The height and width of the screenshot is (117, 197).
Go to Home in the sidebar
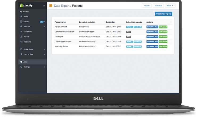(26, 17)
